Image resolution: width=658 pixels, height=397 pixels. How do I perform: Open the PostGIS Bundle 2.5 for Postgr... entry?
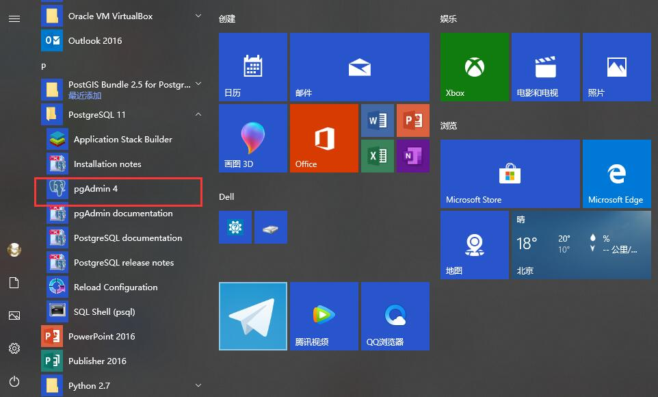pyautogui.click(x=122, y=90)
